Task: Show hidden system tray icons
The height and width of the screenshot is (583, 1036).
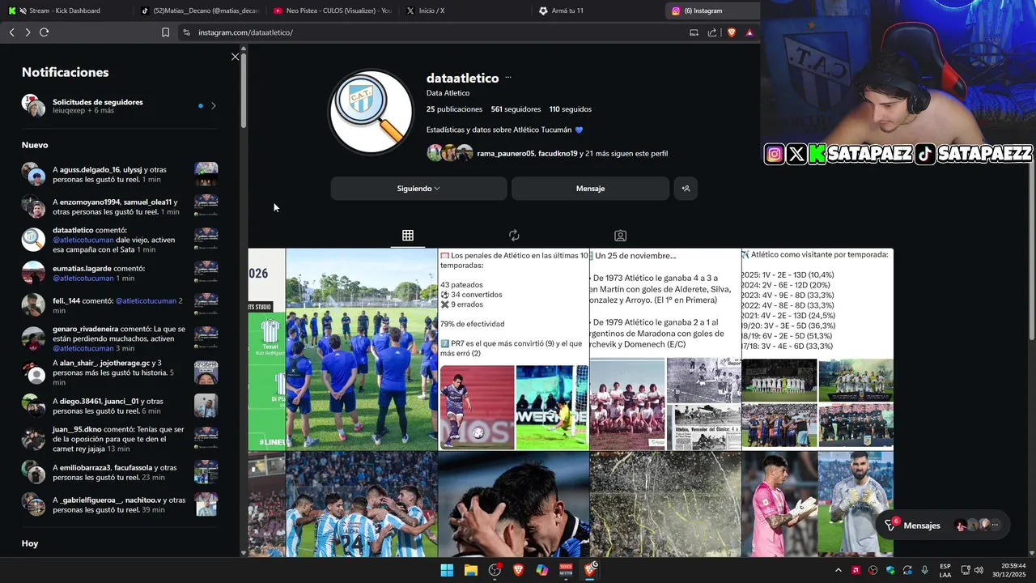Action: pyautogui.click(x=839, y=570)
